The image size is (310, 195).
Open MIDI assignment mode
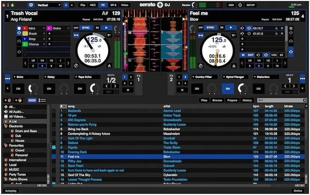(231, 5)
